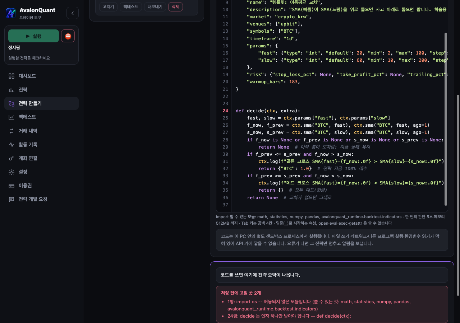
Task: Click the 'return None # 교차가 없으면 그대로' line
Action: pos(289,197)
